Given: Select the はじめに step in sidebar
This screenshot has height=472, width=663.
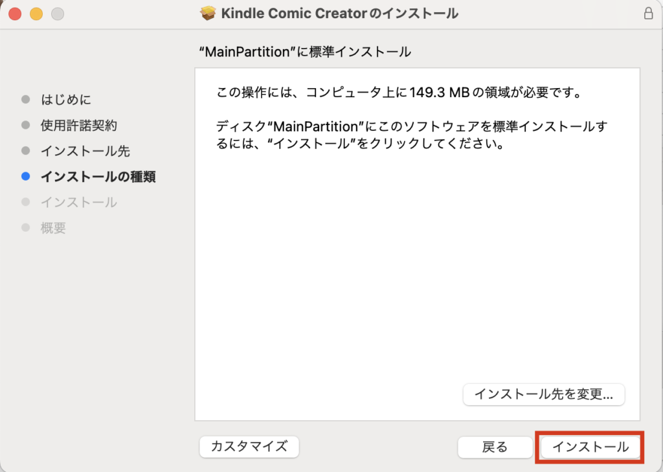Looking at the screenshot, I should [66, 99].
